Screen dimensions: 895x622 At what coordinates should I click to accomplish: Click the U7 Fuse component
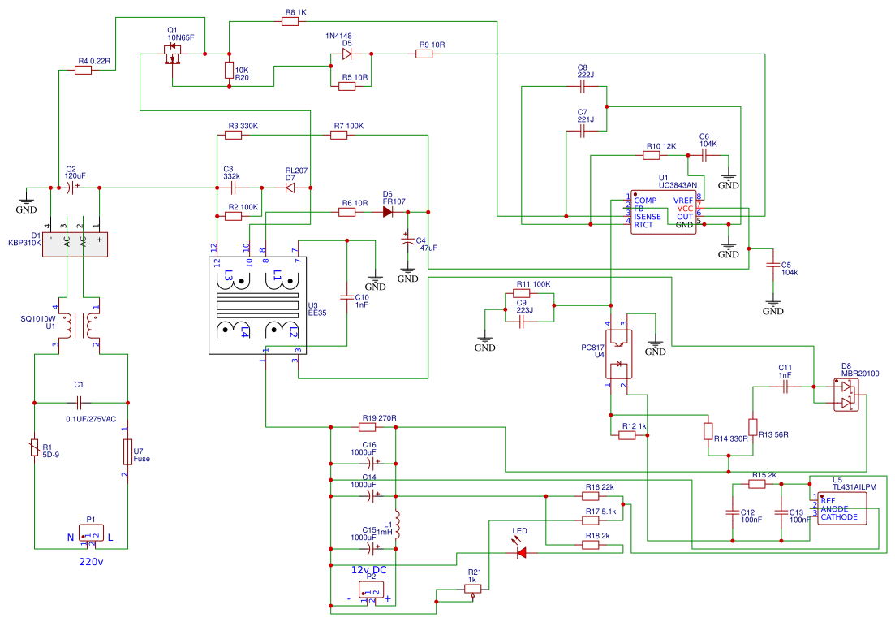128,451
